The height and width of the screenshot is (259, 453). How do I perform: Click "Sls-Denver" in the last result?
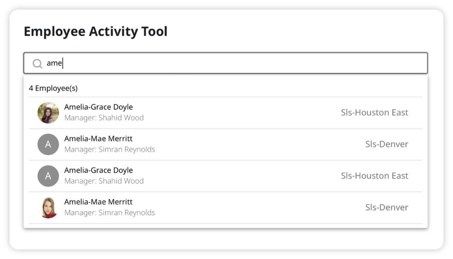(x=386, y=208)
